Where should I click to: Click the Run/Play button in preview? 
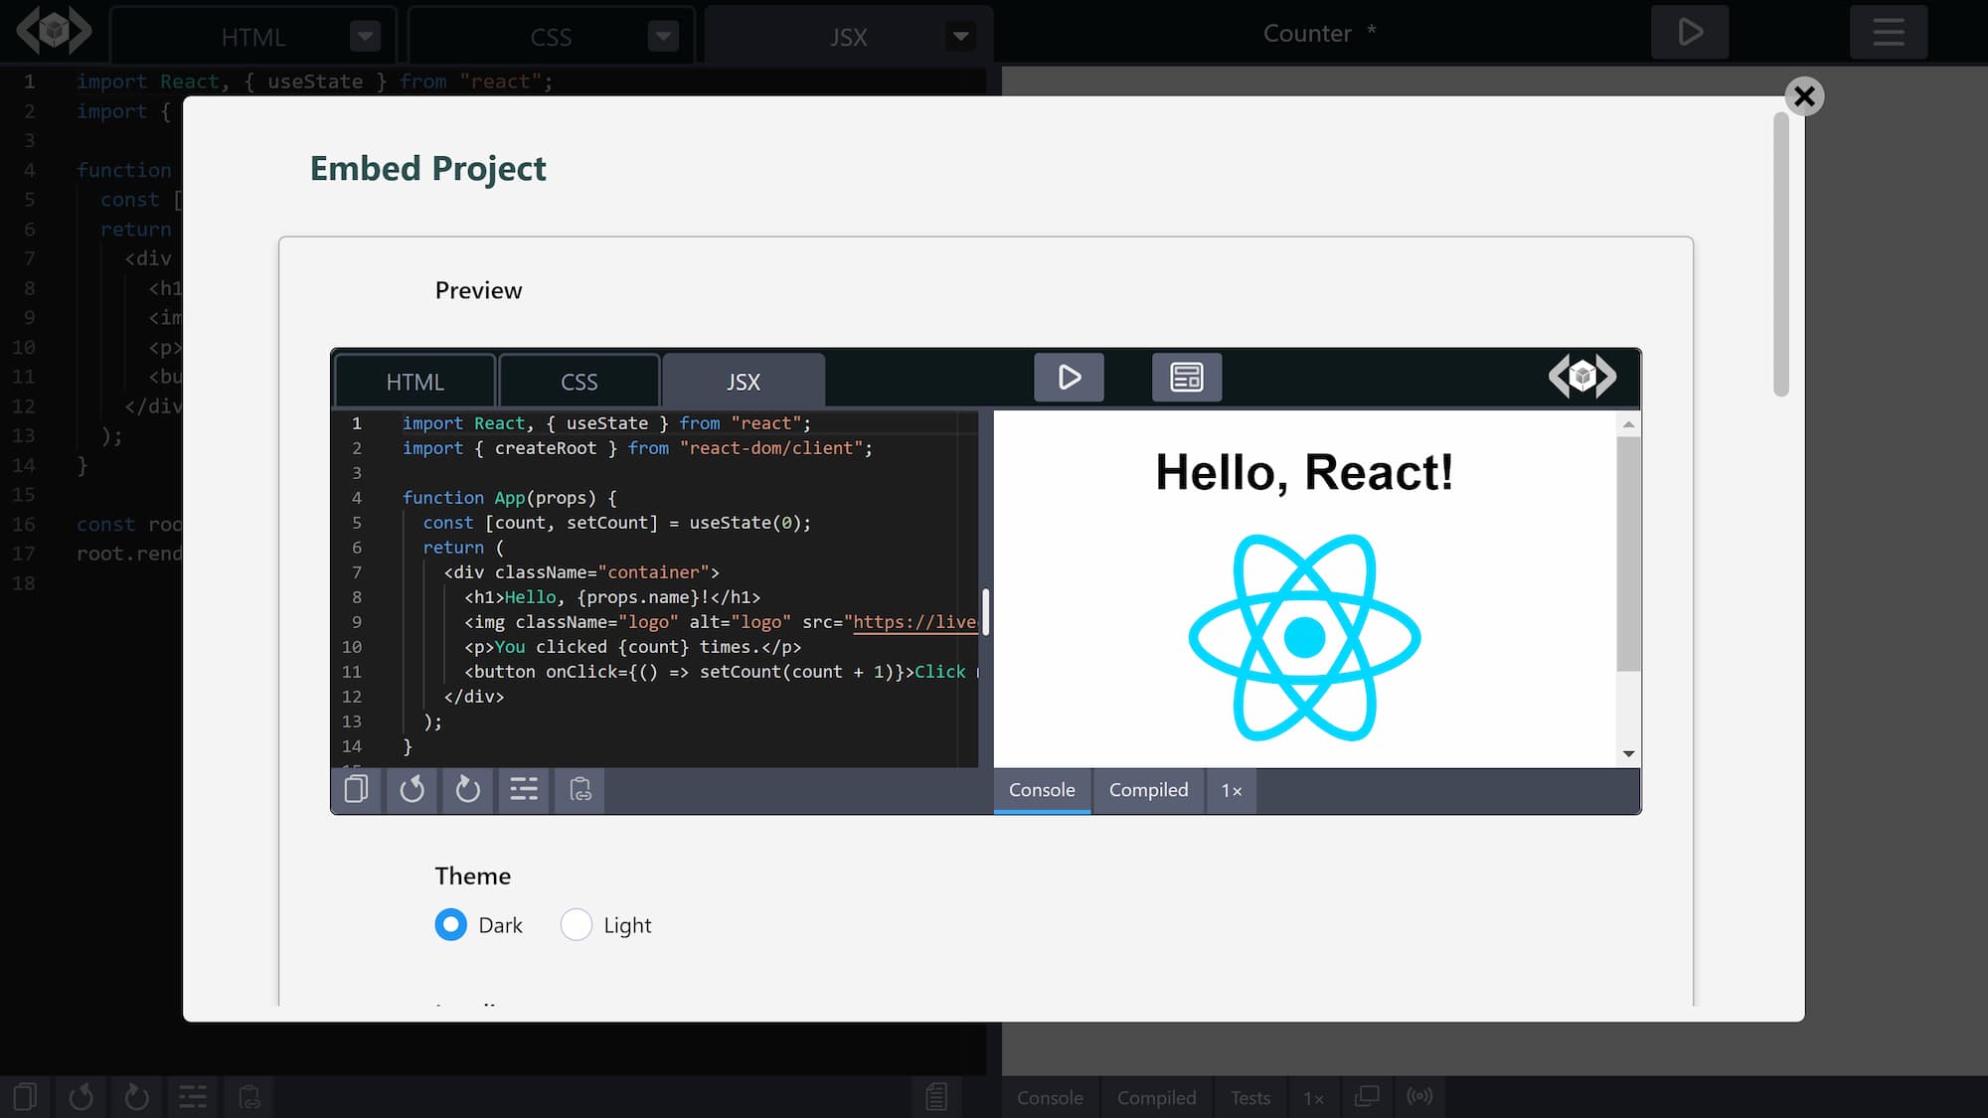point(1070,377)
